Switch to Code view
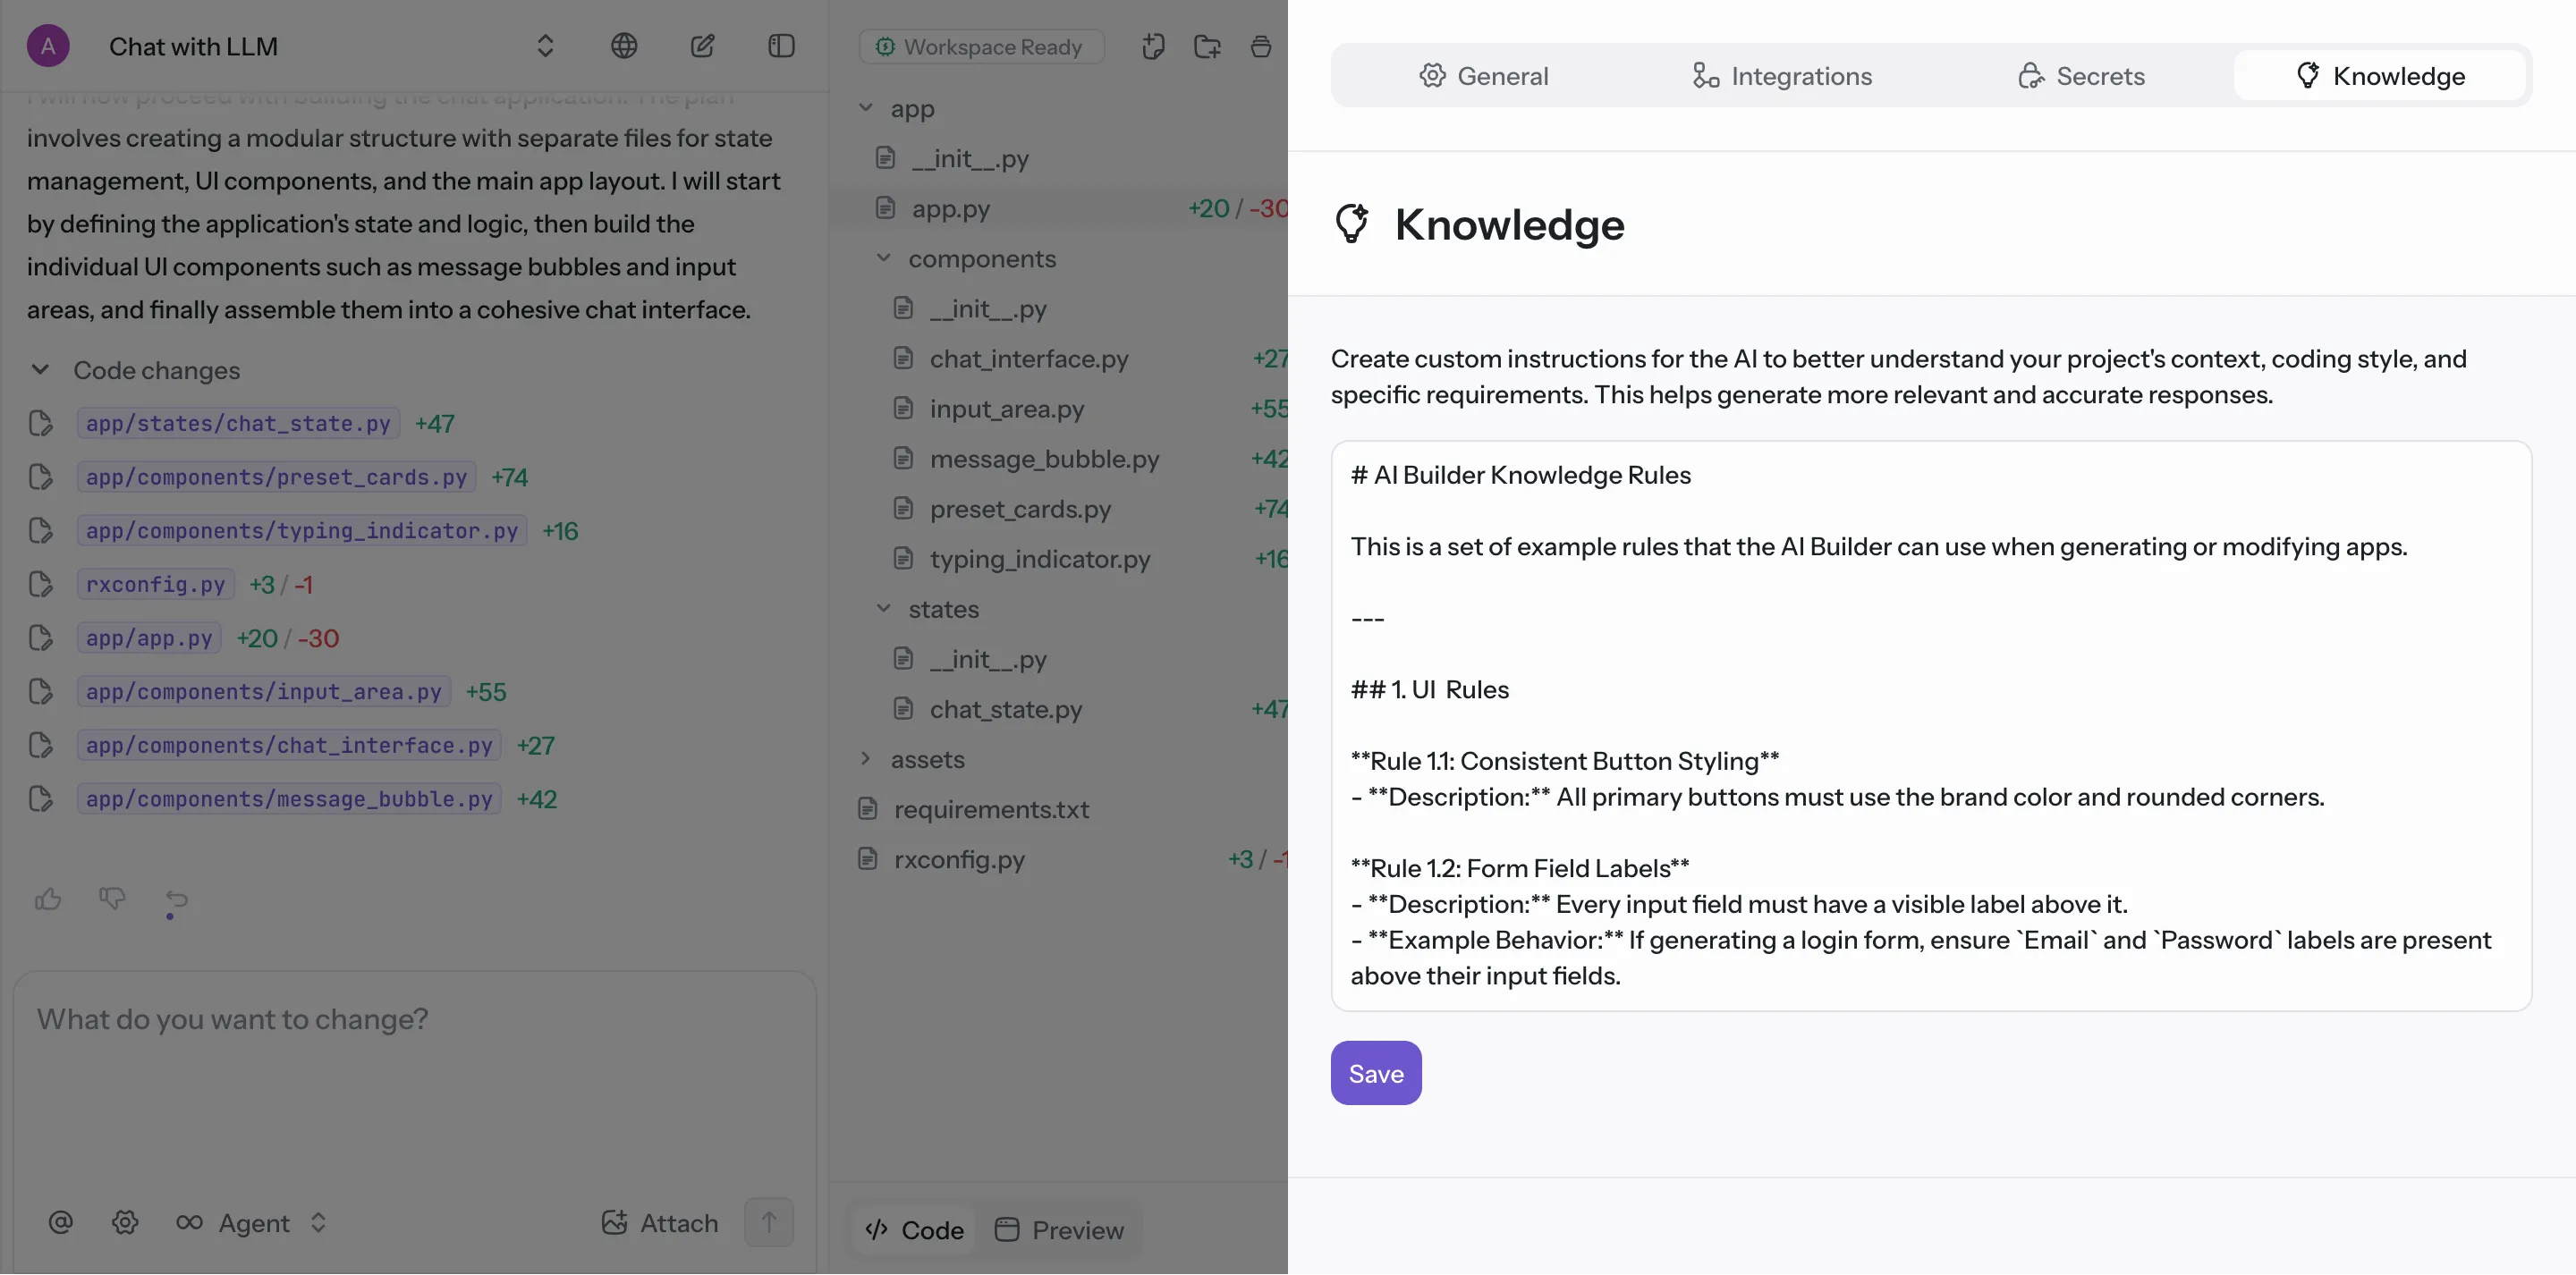Viewport: 2576px width, 1275px height. pyautogui.click(x=914, y=1230)
